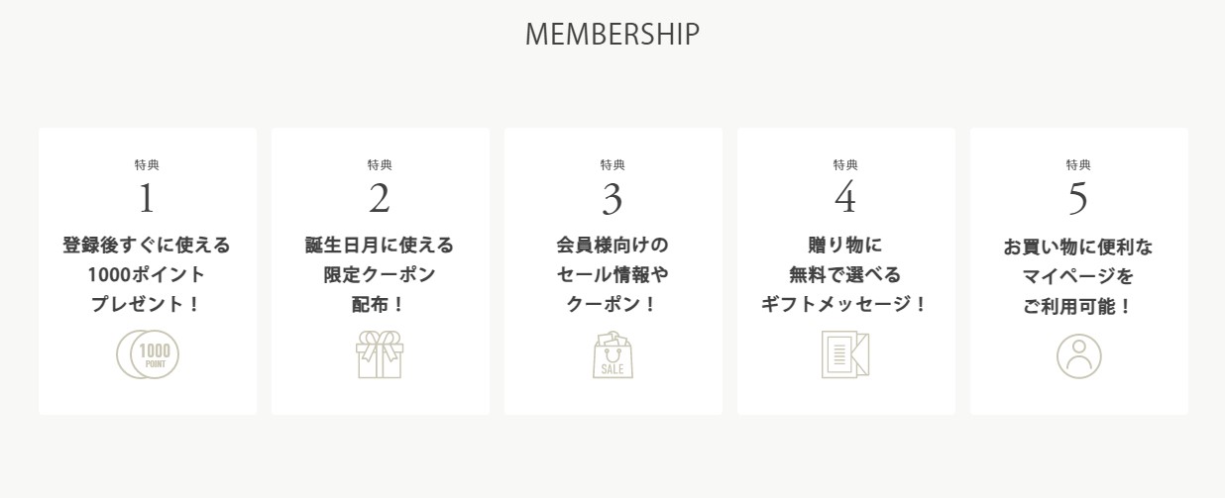Click the 1000 POINT coin icon
The width and height of the screenshot is (1225, 498).
tap(148, 355)
